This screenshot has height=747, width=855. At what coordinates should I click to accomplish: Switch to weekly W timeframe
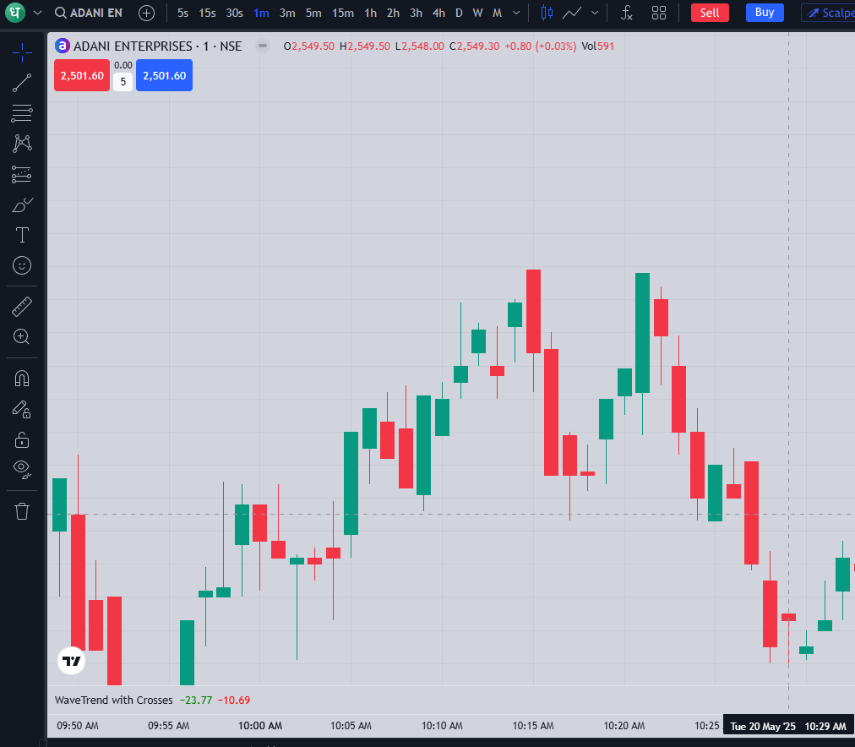coord(477,13)
